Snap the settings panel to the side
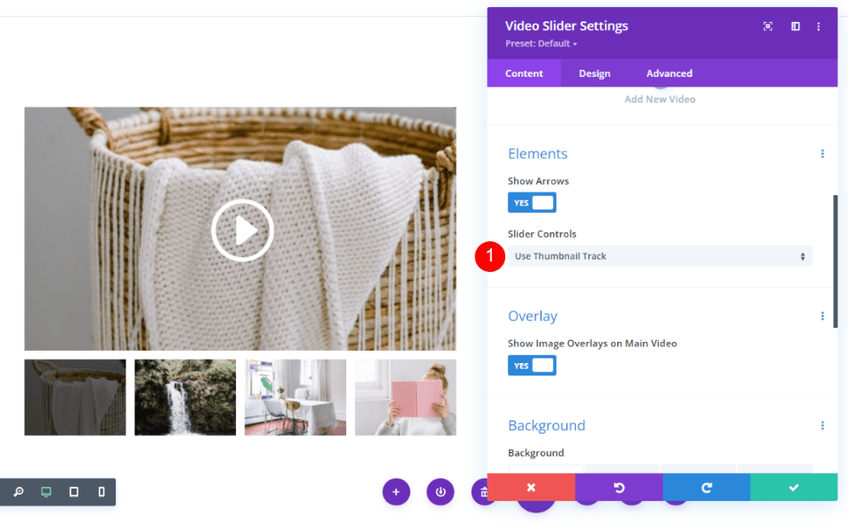The width and height of the screenshot is (848, 523). 794,26
